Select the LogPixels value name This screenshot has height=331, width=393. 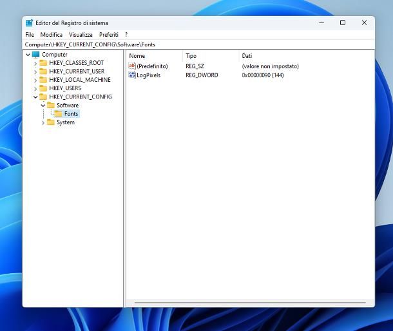tap(148, 75)
